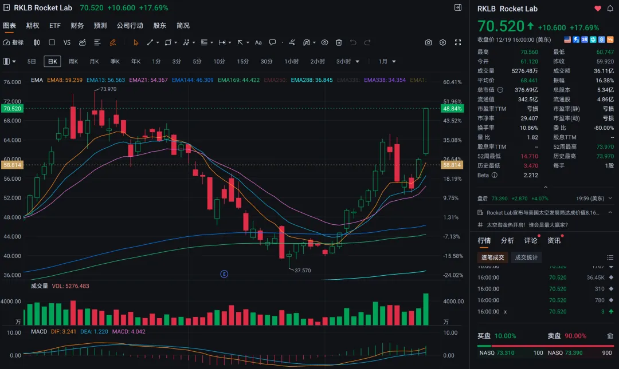Screen dimensions: 619x369
Task: Toggle the red heart favorite icon
Action: (598, 9)
